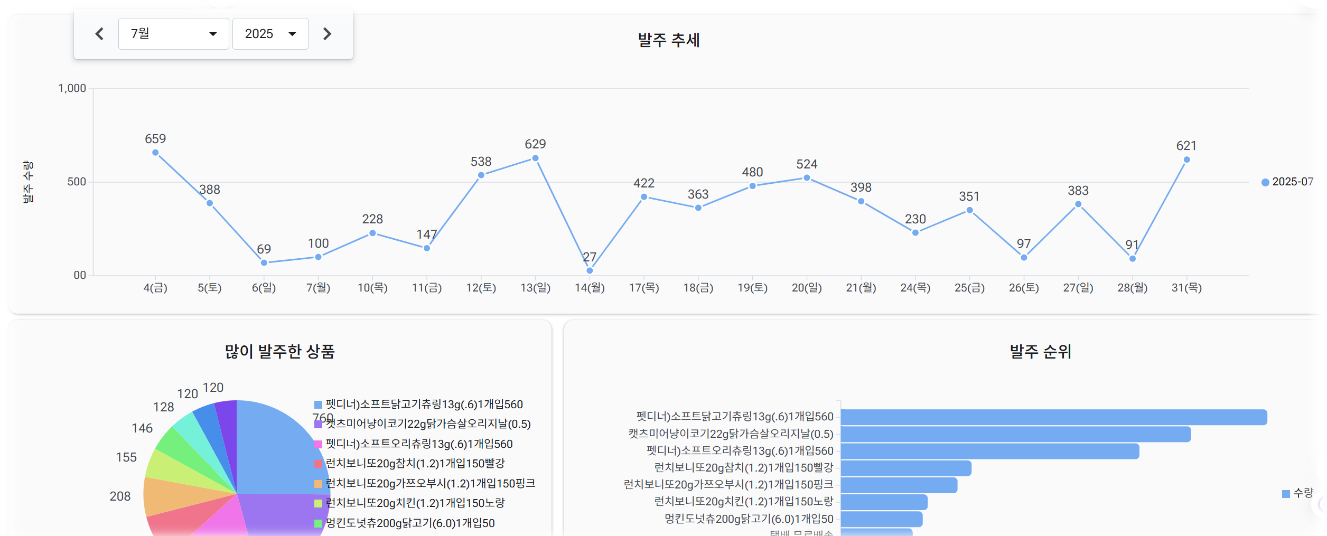Open the 2025 year dropdown
The image size is (1327, 536).
(270, 34)
